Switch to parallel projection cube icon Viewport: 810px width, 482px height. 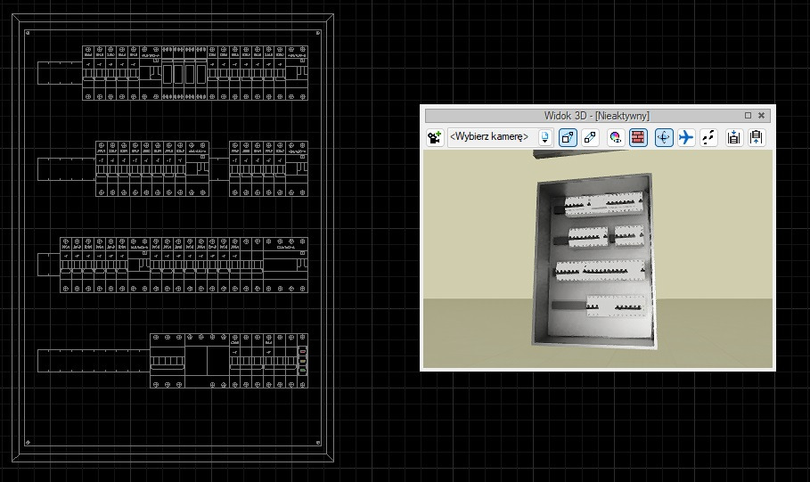click(590, 137)
